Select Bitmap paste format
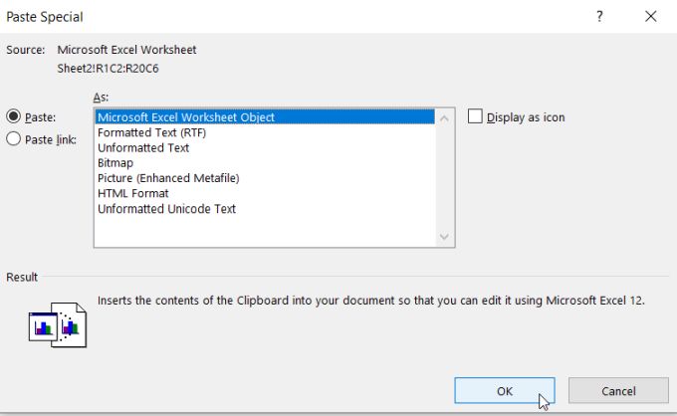The height and width of the screenshot is (416, 677). coord(115,163)
